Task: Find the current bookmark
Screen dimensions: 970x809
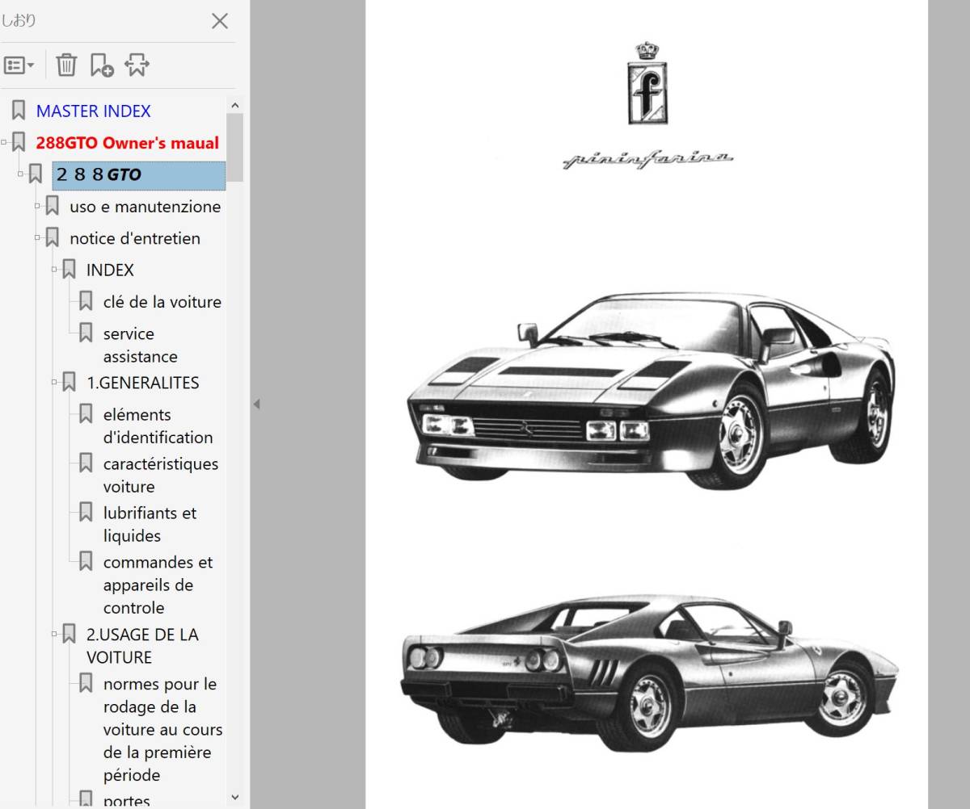Action: 137,65
